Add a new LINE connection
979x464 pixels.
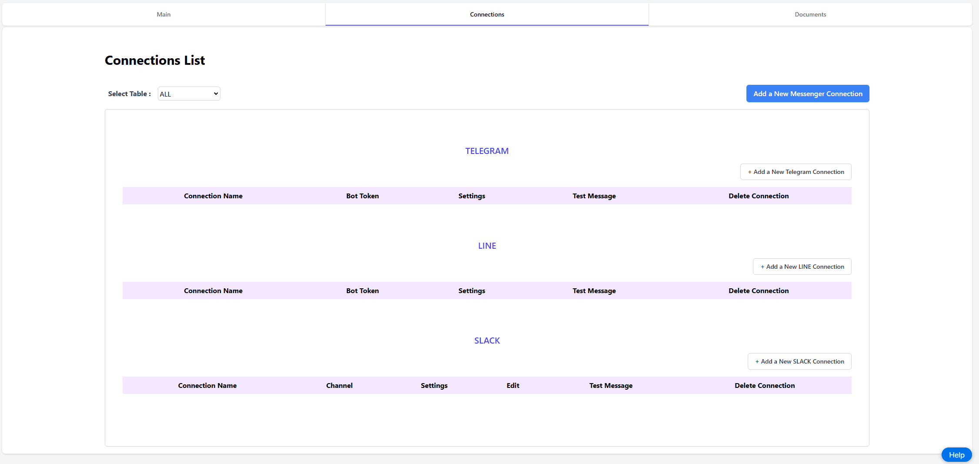coord(802,267)
